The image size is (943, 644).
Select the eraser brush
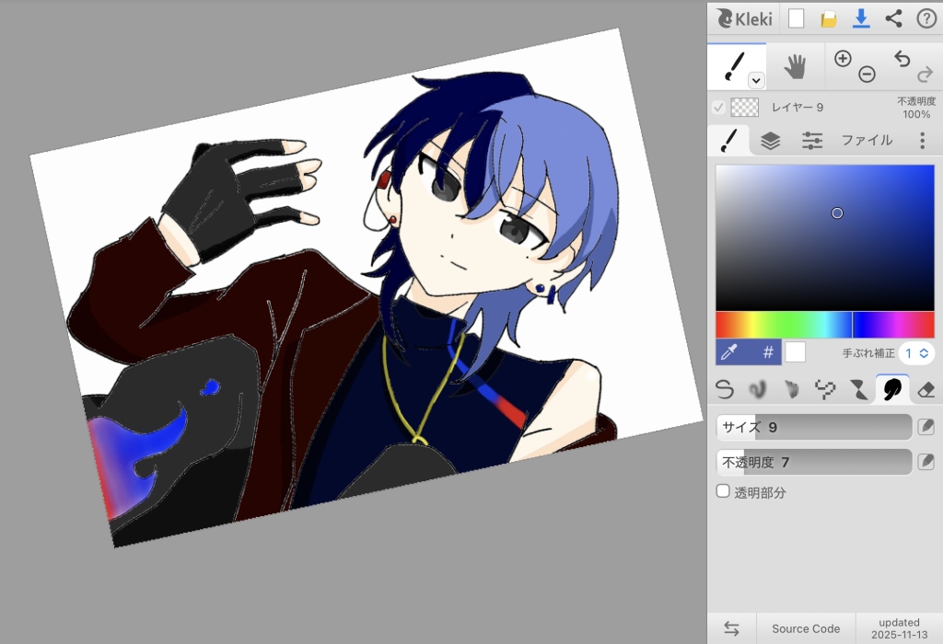point(926,389)
